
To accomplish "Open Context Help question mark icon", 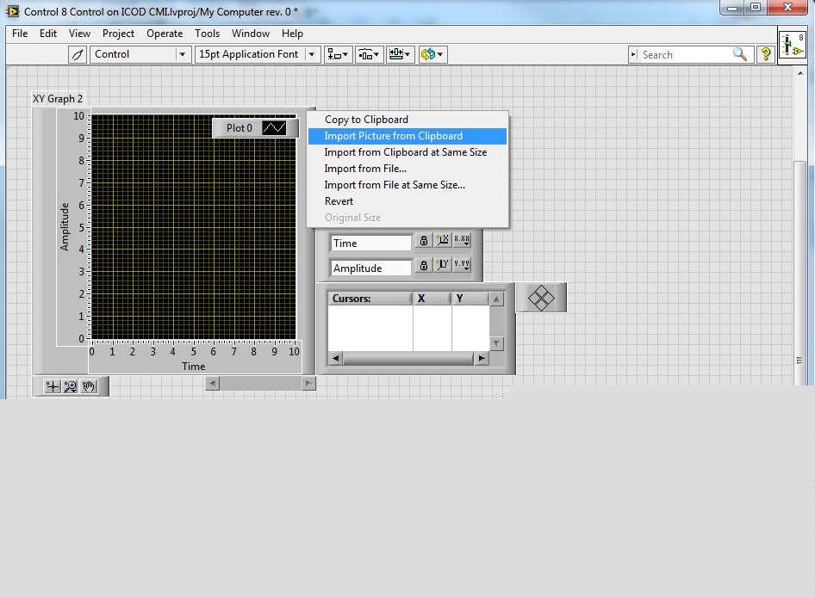I will 766,54.
